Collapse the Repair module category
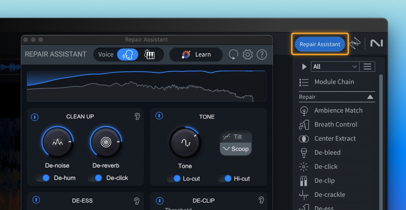 370,97
